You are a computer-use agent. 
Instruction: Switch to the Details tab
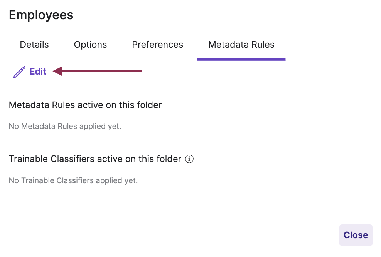(34, 45)
